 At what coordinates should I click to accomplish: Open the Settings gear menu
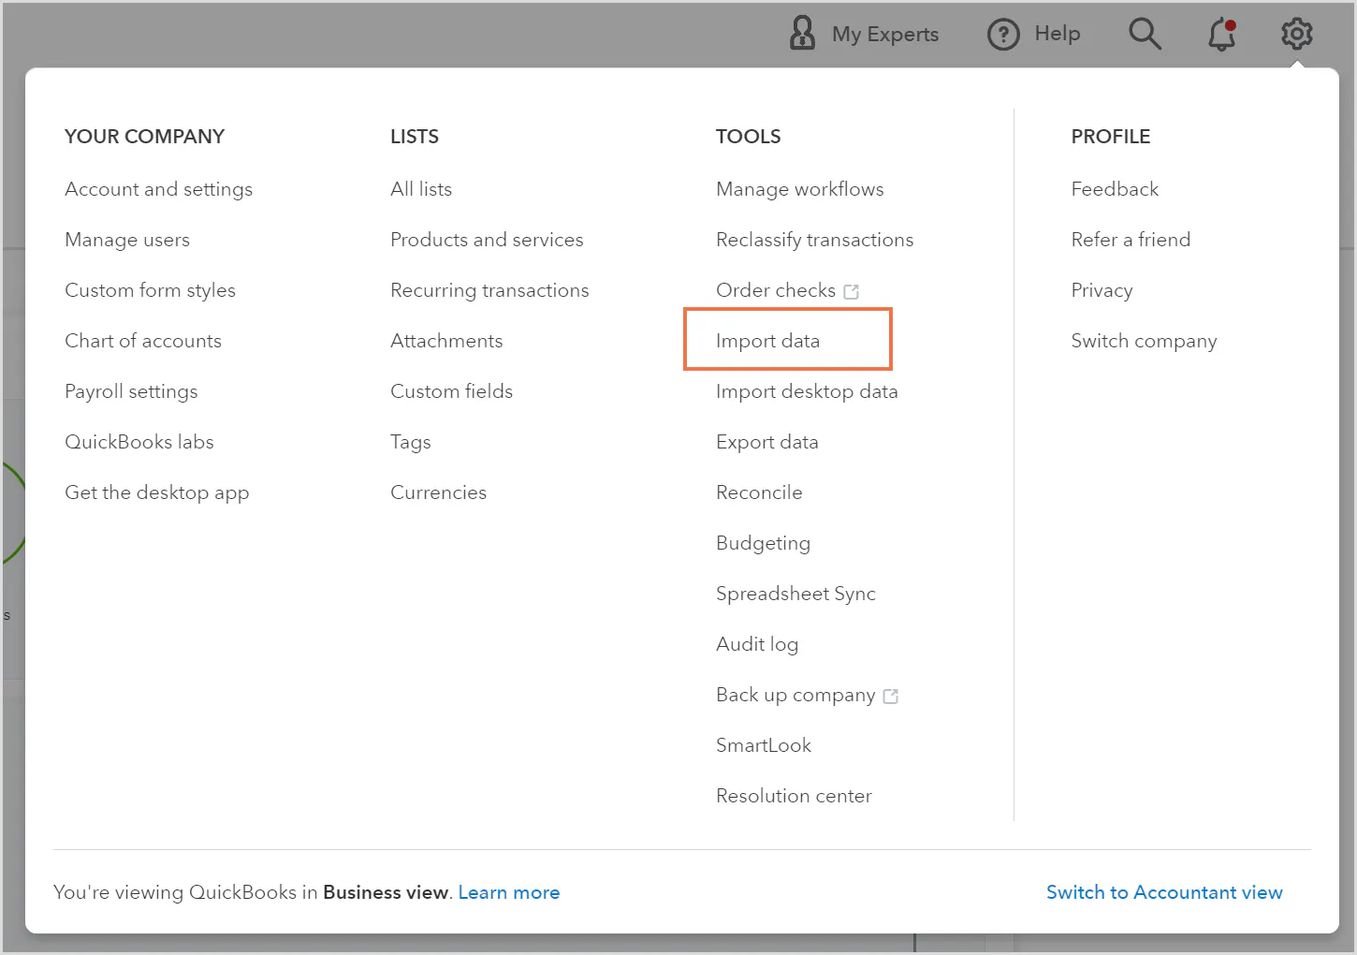[x=1297, y=34]
